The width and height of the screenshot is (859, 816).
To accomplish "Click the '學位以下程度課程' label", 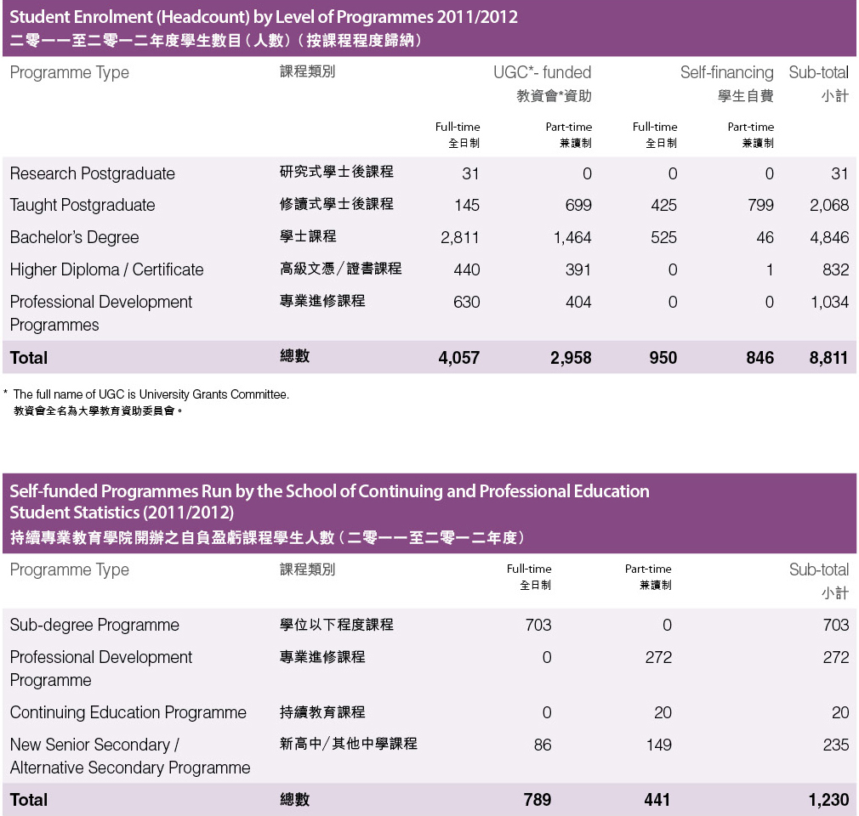I will click(336, 624).
